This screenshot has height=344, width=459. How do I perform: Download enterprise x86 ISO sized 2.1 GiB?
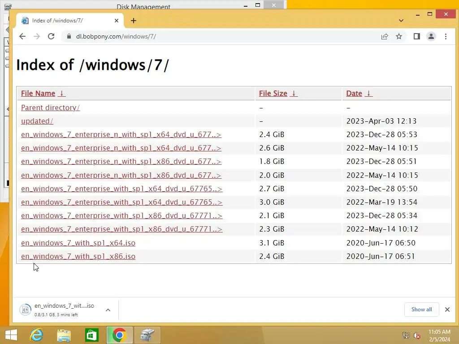tap(122, 215)
